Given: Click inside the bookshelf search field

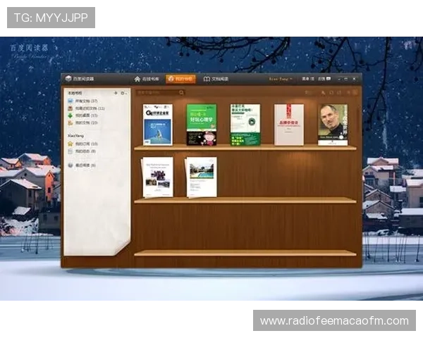Looking at the screenshot, I should 157,92.
